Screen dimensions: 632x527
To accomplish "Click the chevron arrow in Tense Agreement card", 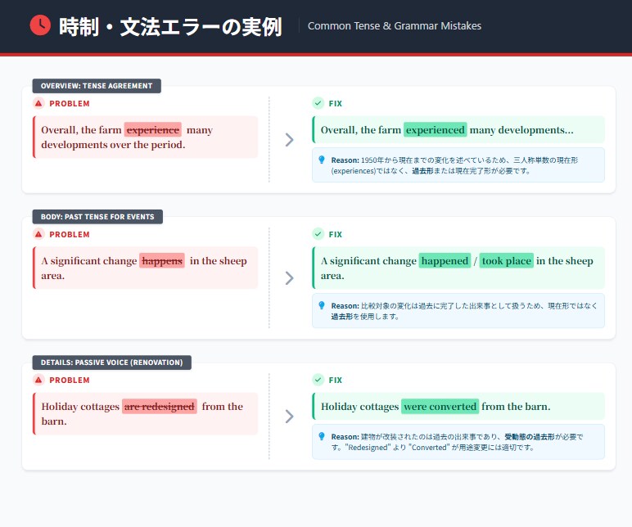I will [290, 140].
